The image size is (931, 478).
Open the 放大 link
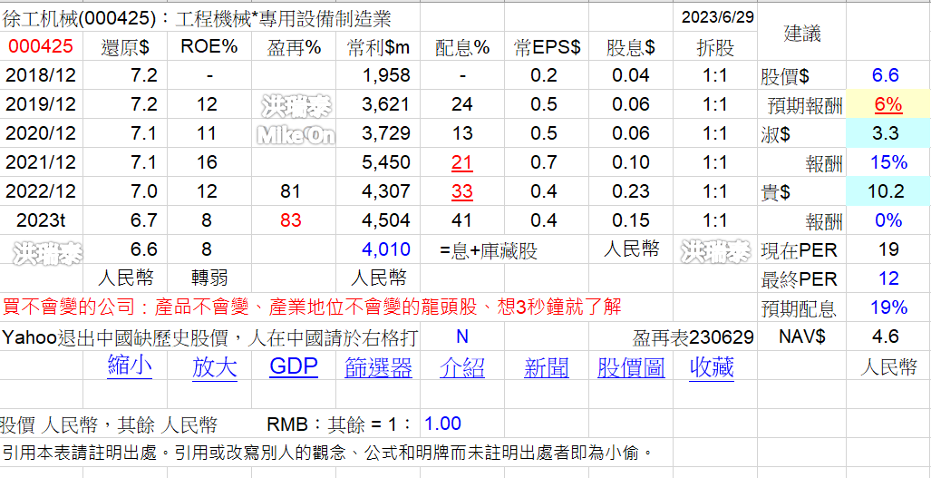point(214,367)
